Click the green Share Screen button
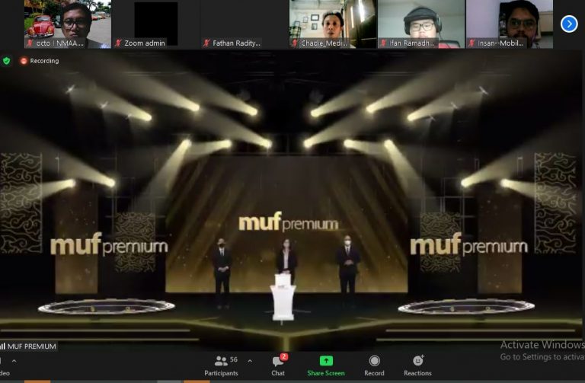The image size is (585, 383). pos(326,365)
